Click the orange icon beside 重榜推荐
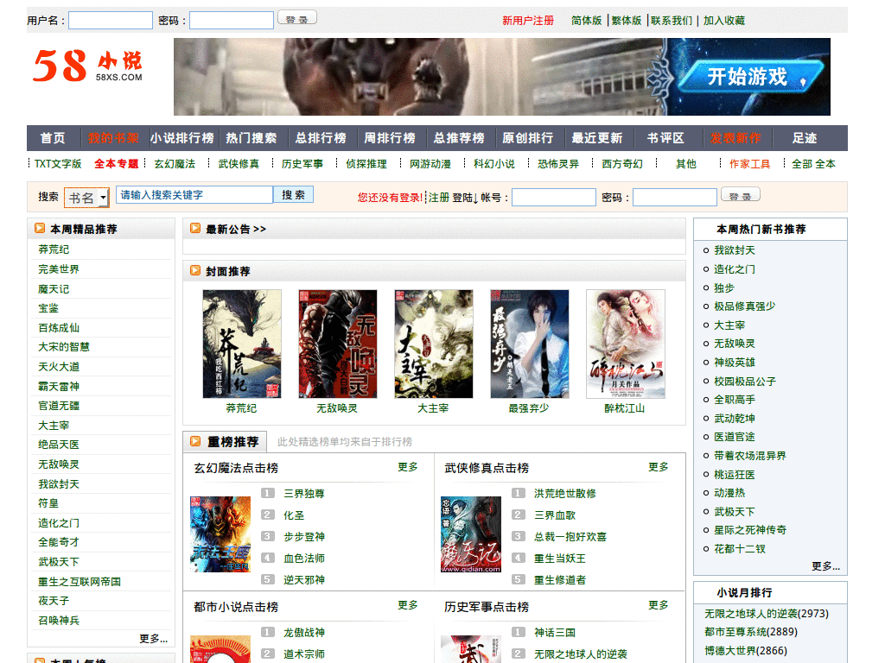The height and width of the screenshot is (663, 885). (195, 441)
